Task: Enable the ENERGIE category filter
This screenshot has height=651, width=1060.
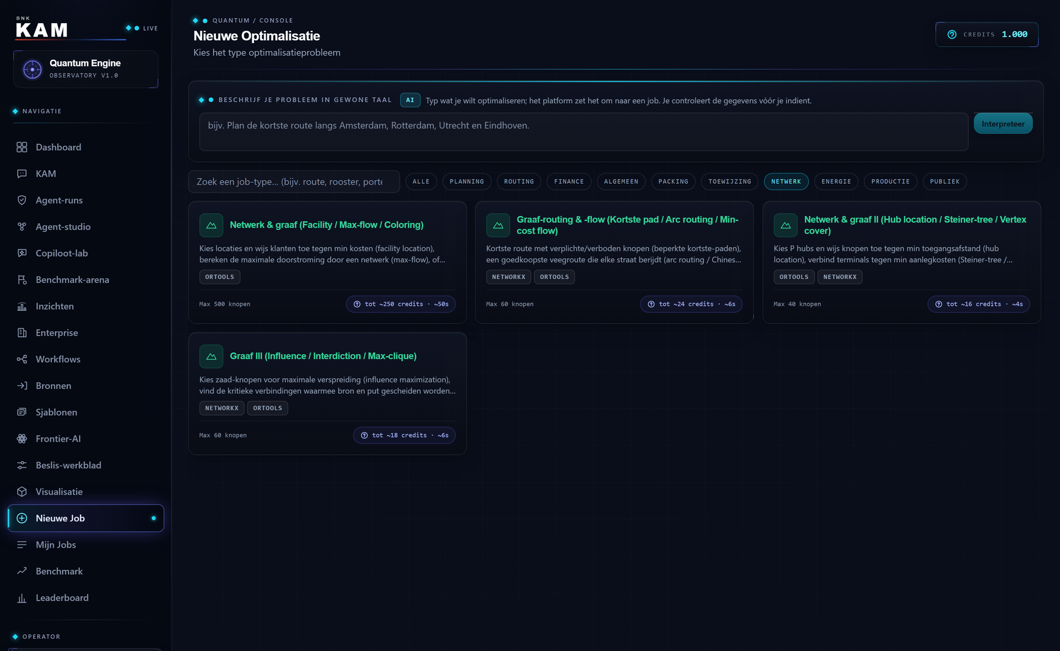Action: [836, 182]
